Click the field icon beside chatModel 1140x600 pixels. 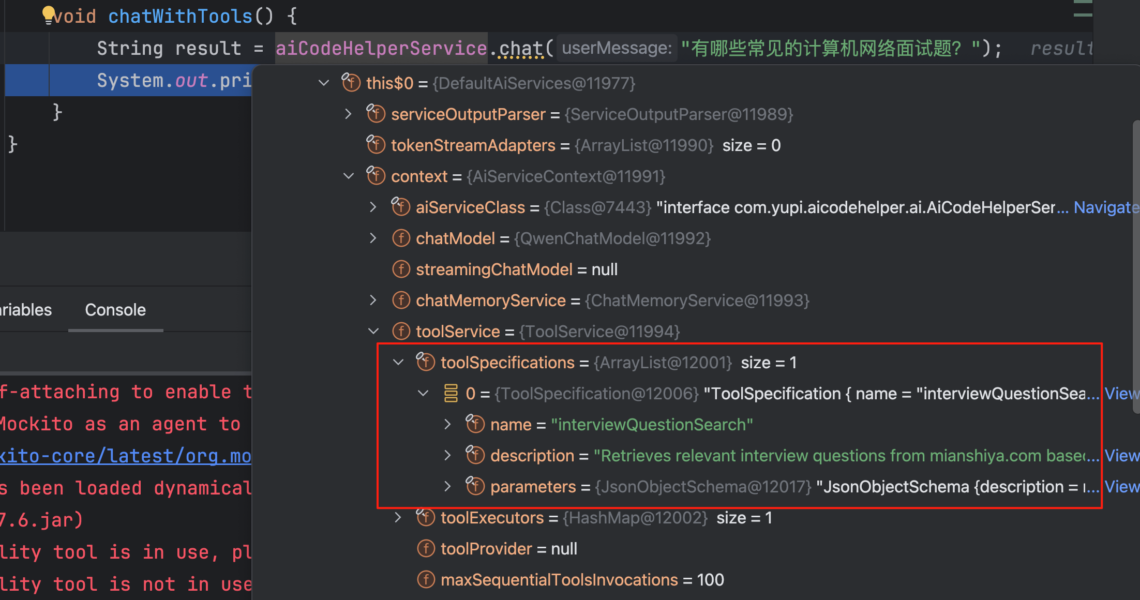[x=401, y=238]
